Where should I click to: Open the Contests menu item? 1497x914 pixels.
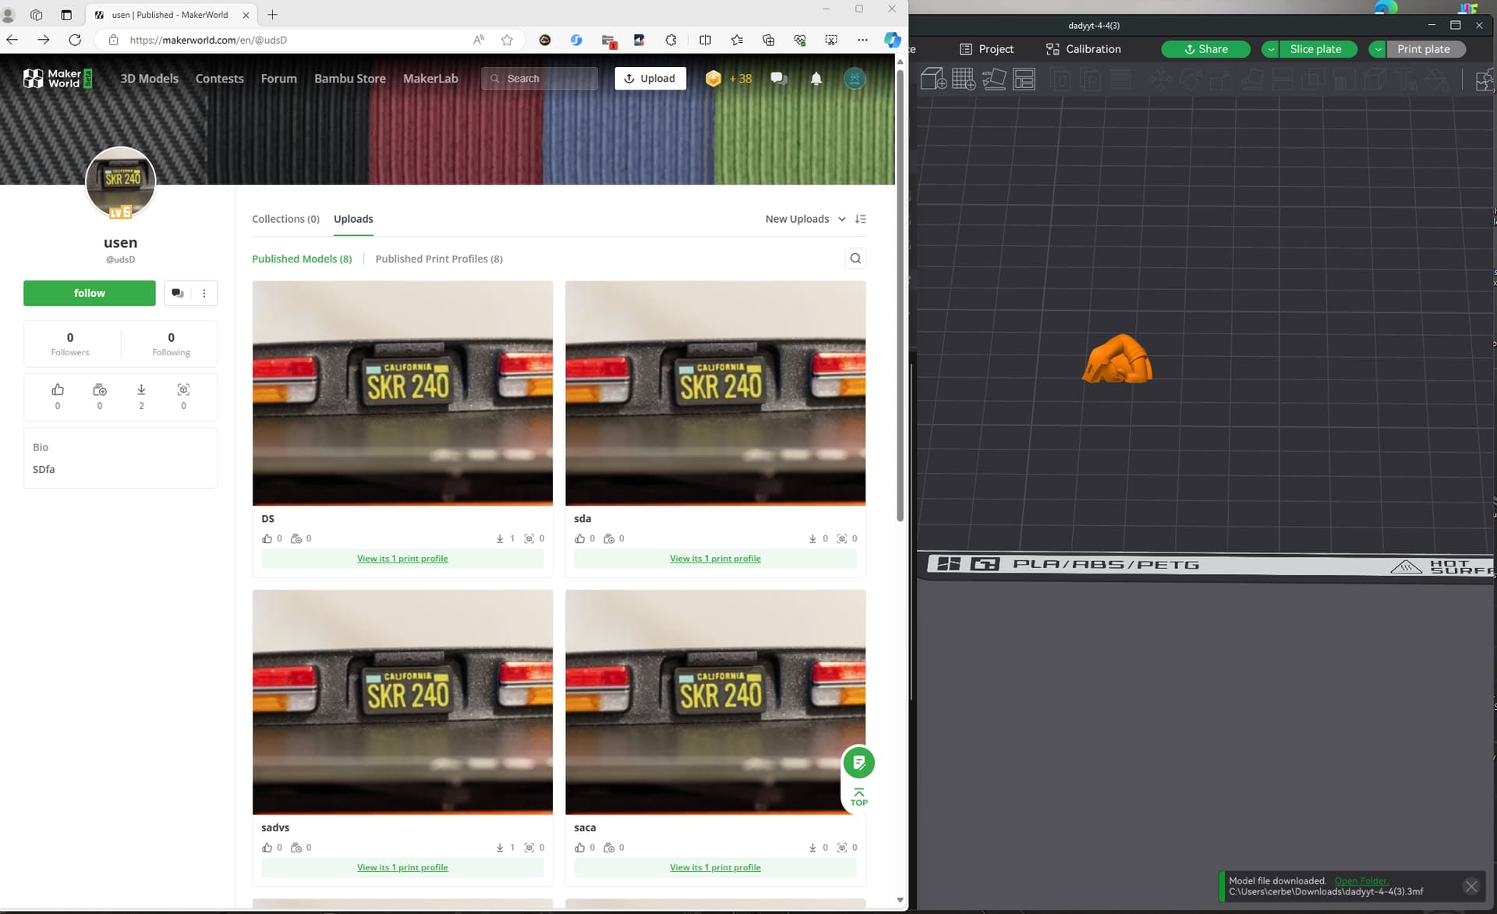click(x=219, y=78)
